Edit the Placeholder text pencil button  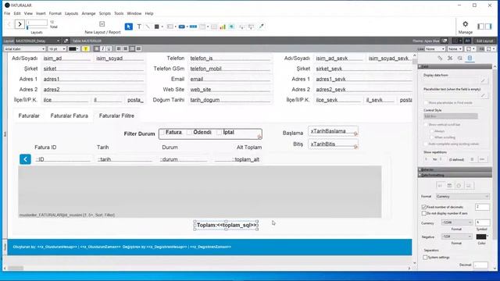[484, 95]
